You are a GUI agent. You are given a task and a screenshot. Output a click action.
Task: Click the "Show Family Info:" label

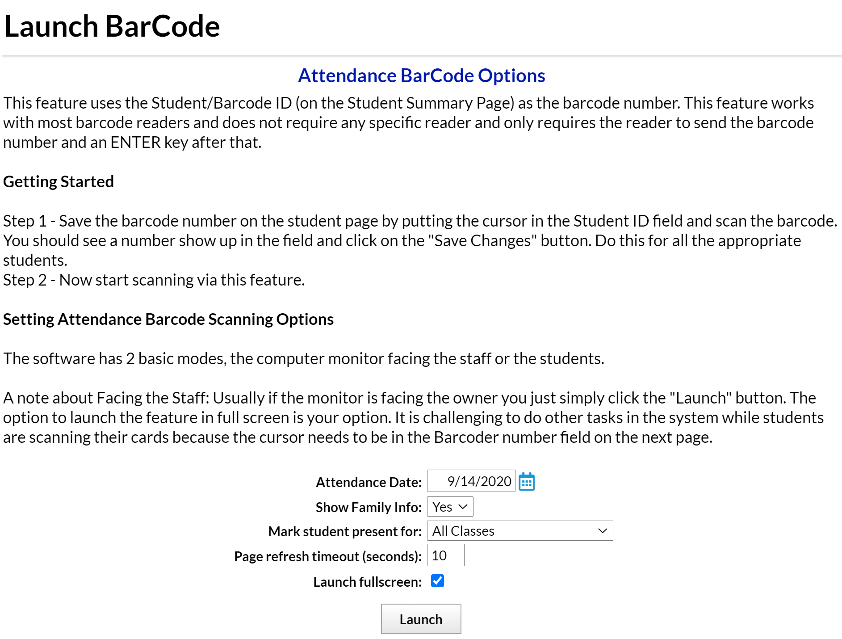click(369, 507)
